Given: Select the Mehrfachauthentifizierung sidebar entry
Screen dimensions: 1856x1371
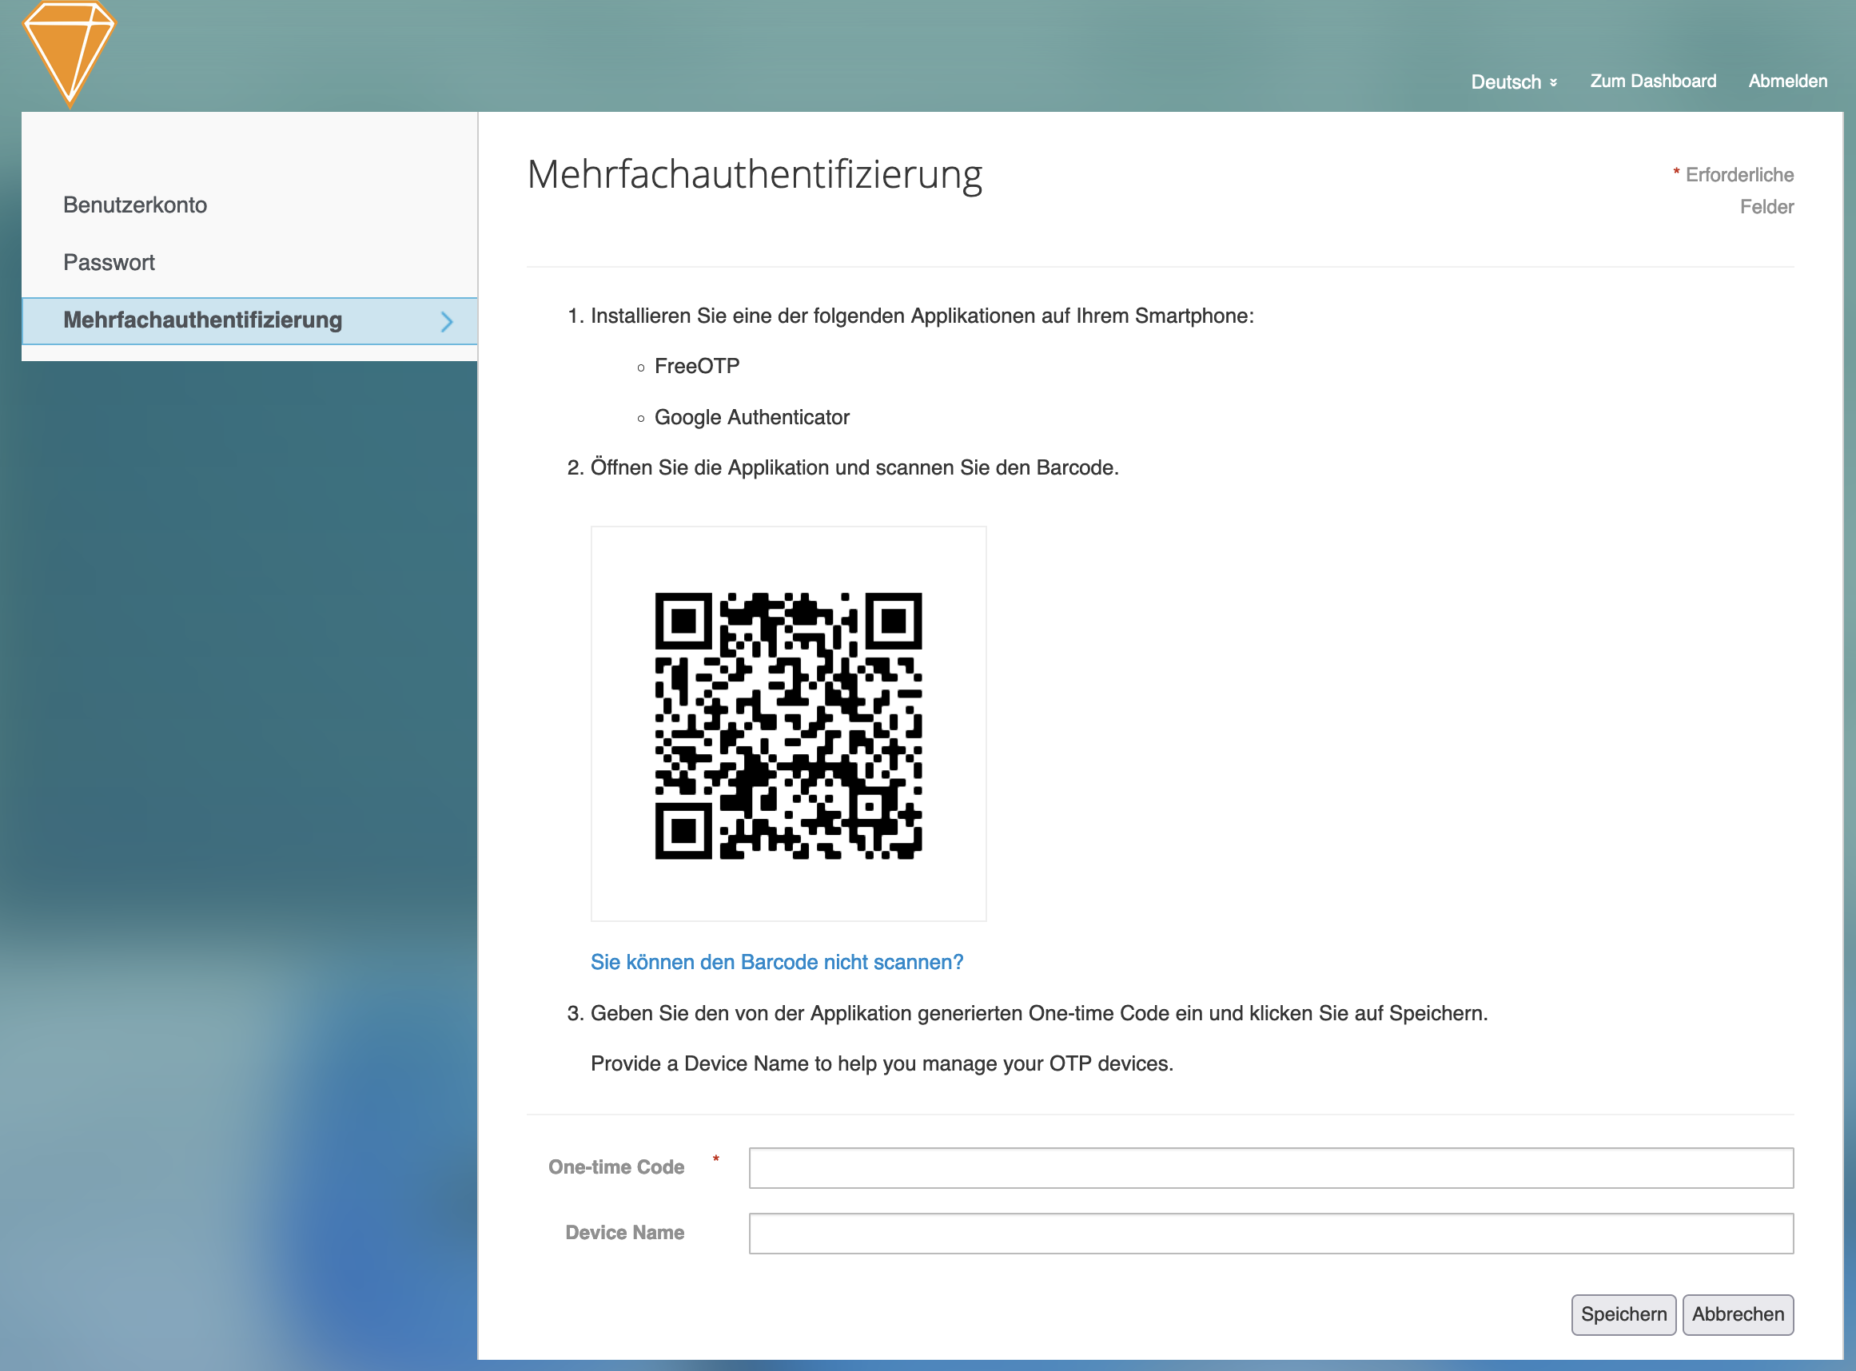Looking at the screenshot, I should coord(202,320).
